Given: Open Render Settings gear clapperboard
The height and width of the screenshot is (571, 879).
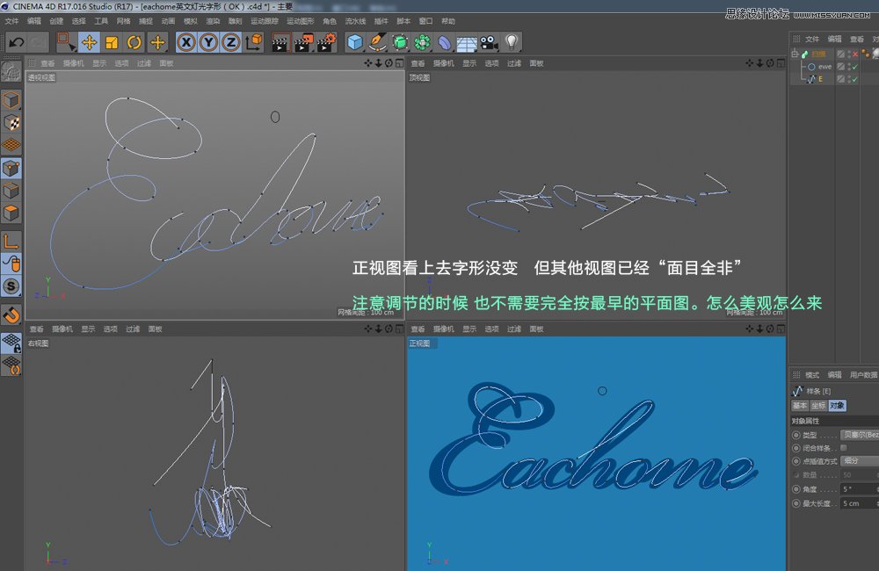Looking at the screenshot, I should 326,42.
